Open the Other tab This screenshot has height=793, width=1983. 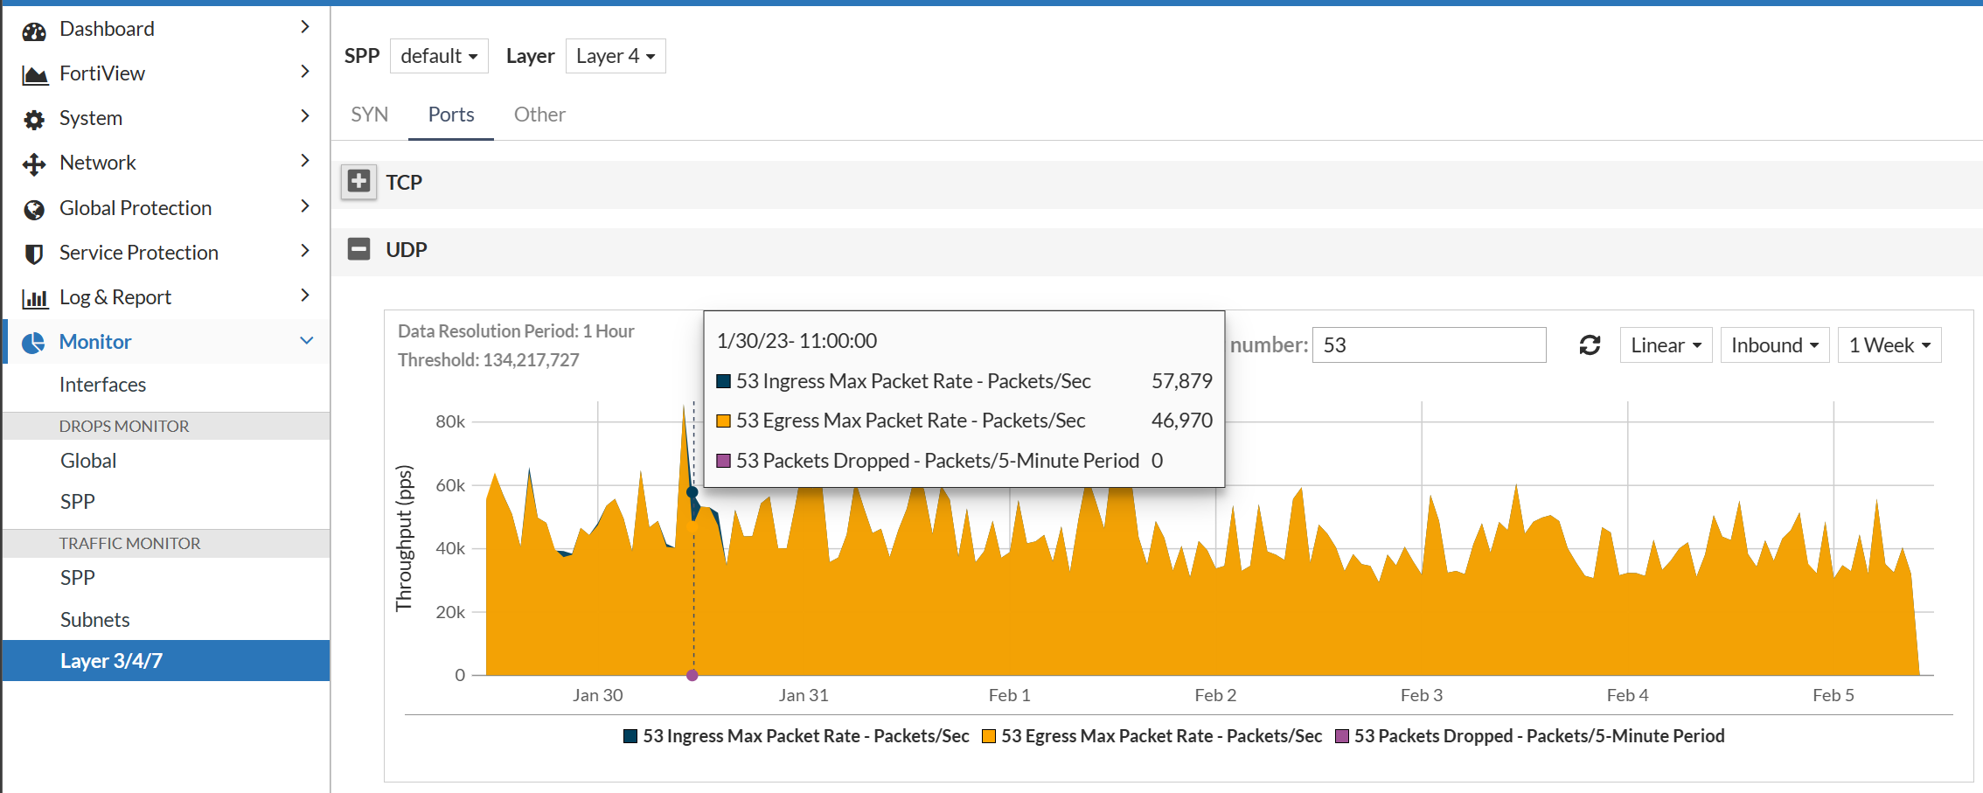coord(539,115)
